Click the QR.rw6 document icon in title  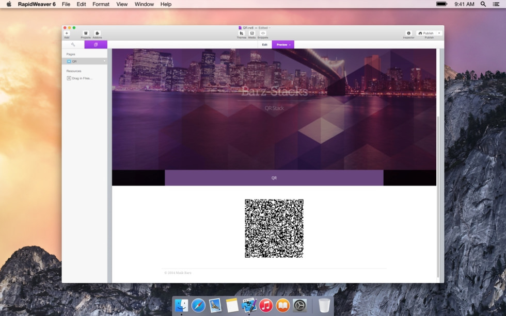point(240,28)
